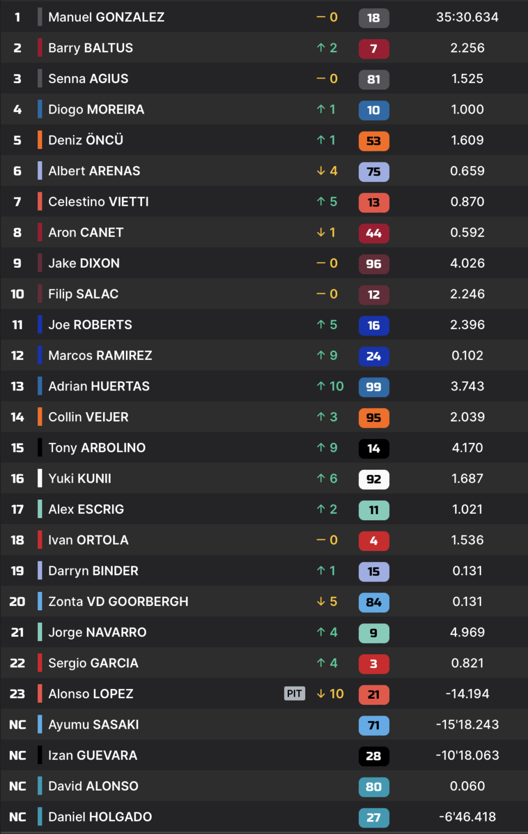Click team color bar beside Joe Roberts
This screenshot has height=834, width=528.
coord(40,325)
